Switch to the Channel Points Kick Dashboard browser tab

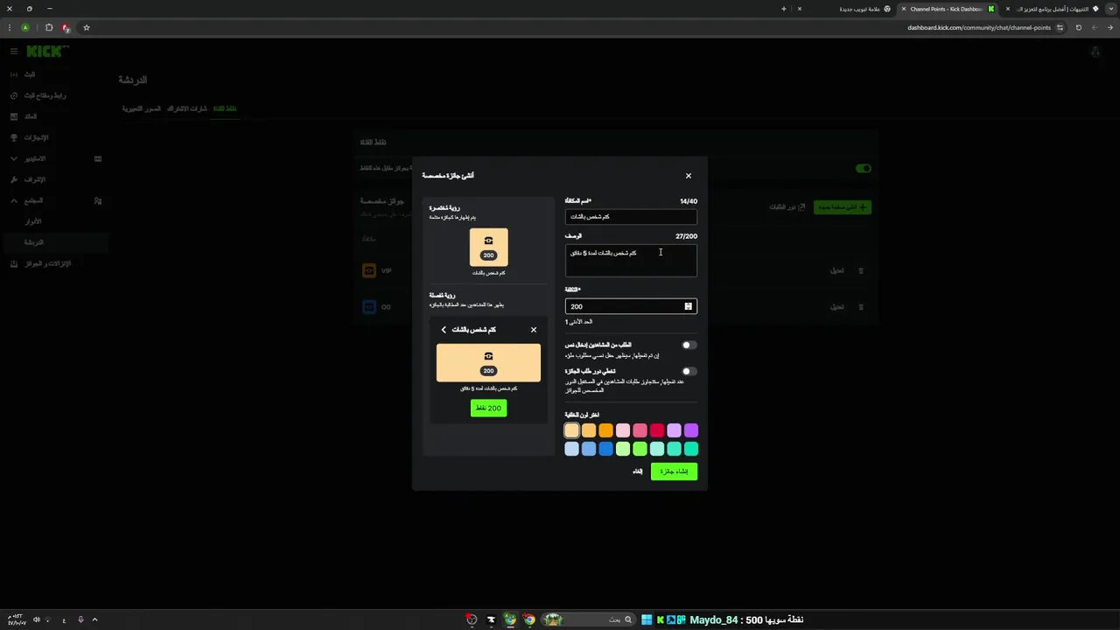click(x=948, y=9)
